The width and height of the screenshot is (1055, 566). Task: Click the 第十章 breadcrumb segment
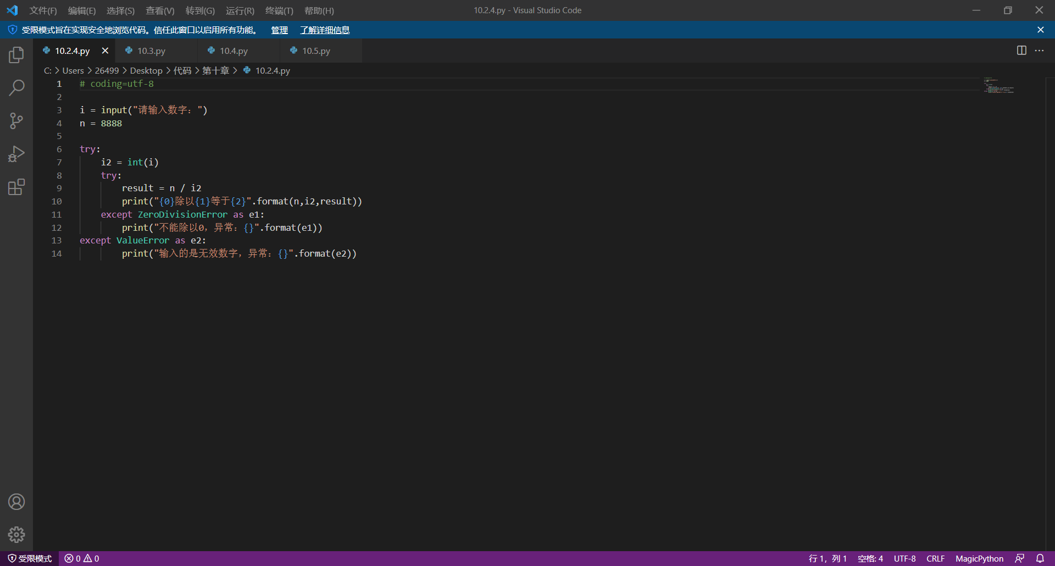click(215, 70)
